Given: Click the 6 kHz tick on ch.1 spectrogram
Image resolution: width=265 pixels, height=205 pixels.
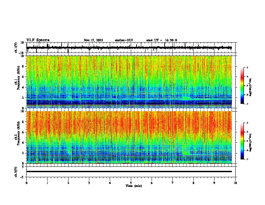Looking at the screenshot, I should click(x=23, y=77).
